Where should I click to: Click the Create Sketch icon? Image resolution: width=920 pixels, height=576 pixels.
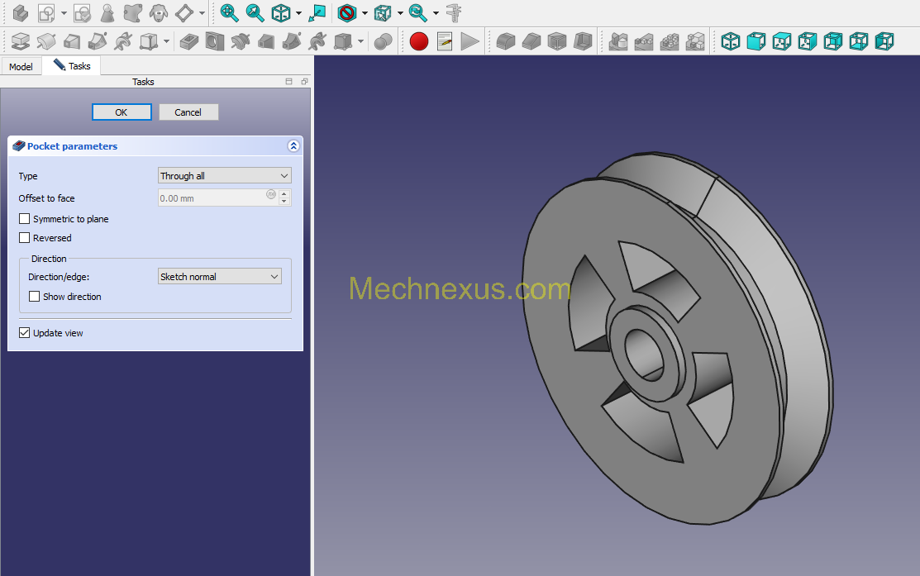[x=45, y=13]
